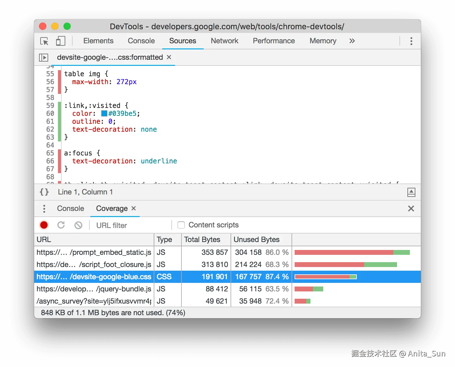Reload coverage using the refresh icon
Image resolution: width=455 pixels, height=367 pixels.
[x=61, y=225]
